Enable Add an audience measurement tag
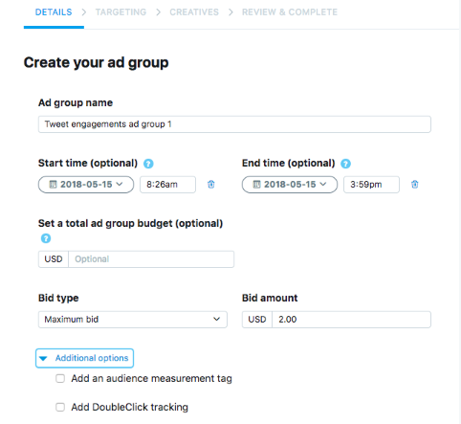The height and width of the screenshot is (424, 461). click(60, 379)
